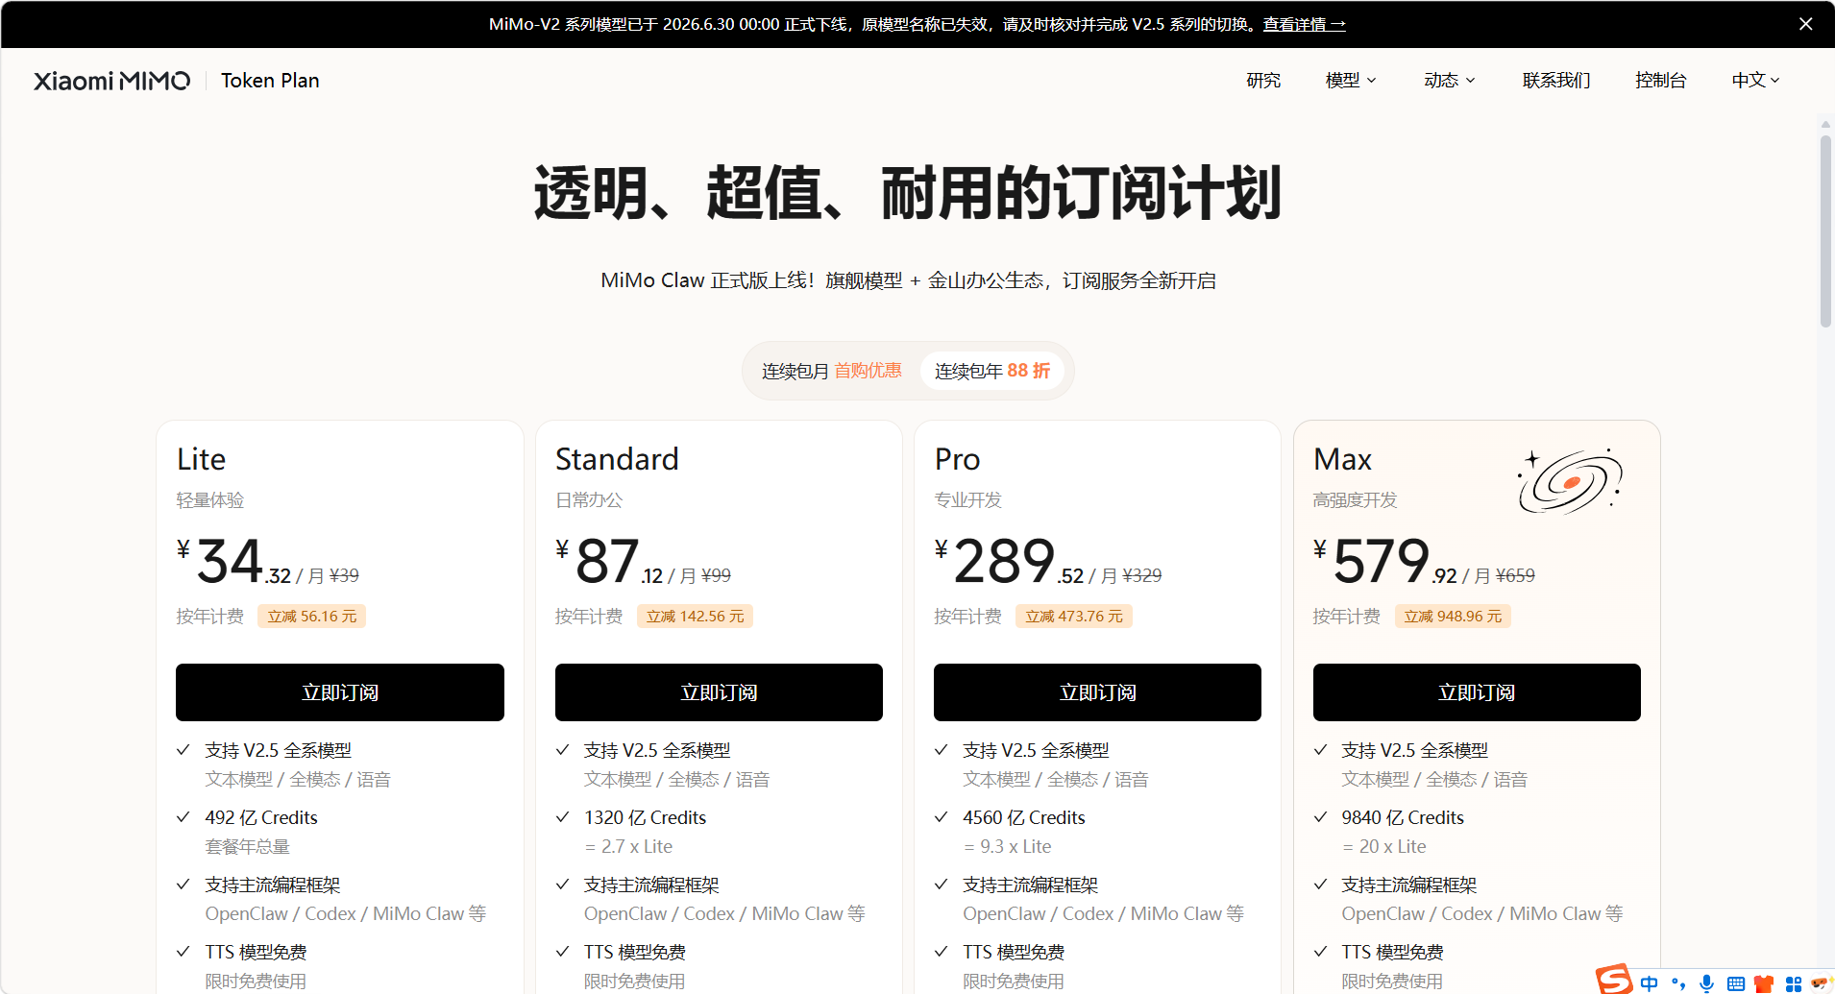Click the 立减 948.96 元 discount badge
This screenshot has width=1835, height=994.
pos(1453,617)
